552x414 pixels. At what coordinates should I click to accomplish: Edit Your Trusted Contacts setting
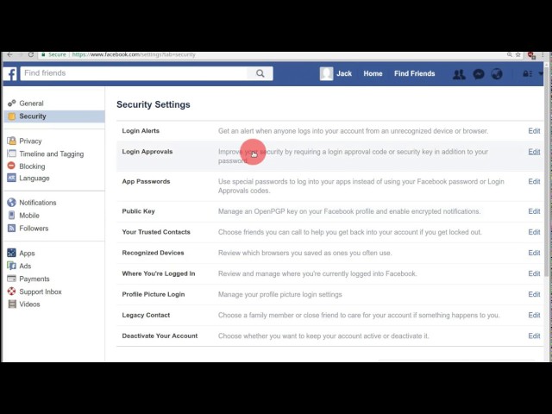534,232
